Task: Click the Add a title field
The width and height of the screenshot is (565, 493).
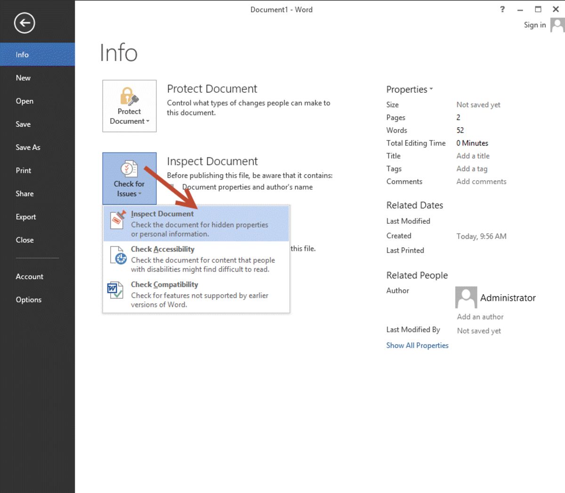Action: pyautogui.click(x=473, y=156)
